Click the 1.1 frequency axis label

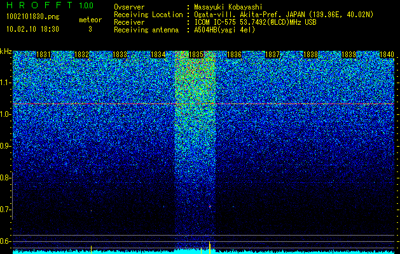(x=5, y=83)
